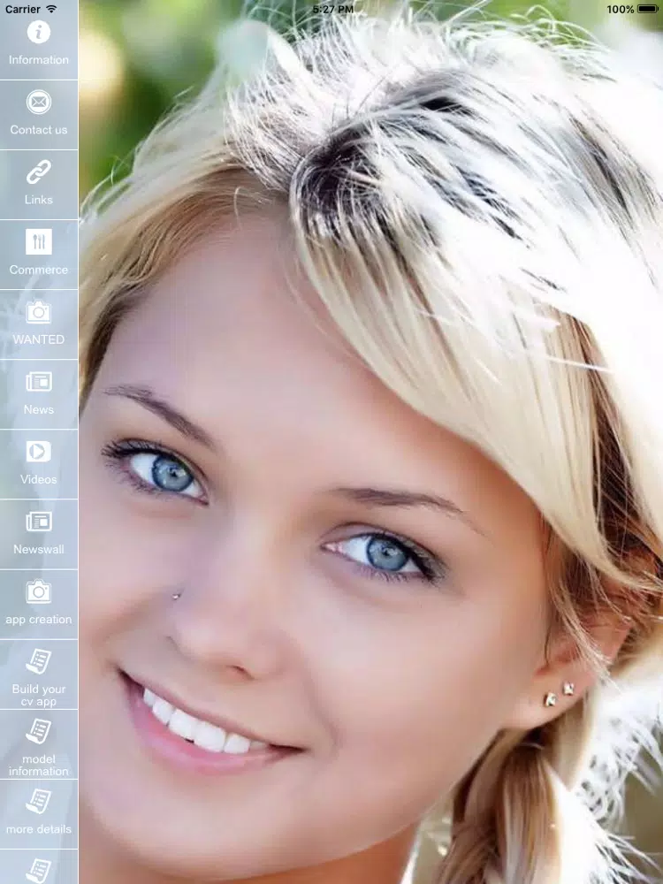The height and width of the screenshot is (884, 663).
Task: Choose the more details label
Action: click(38, 829)
